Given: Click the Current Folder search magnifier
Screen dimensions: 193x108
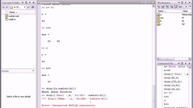Looking at the screenshot, I should point(28,7).
